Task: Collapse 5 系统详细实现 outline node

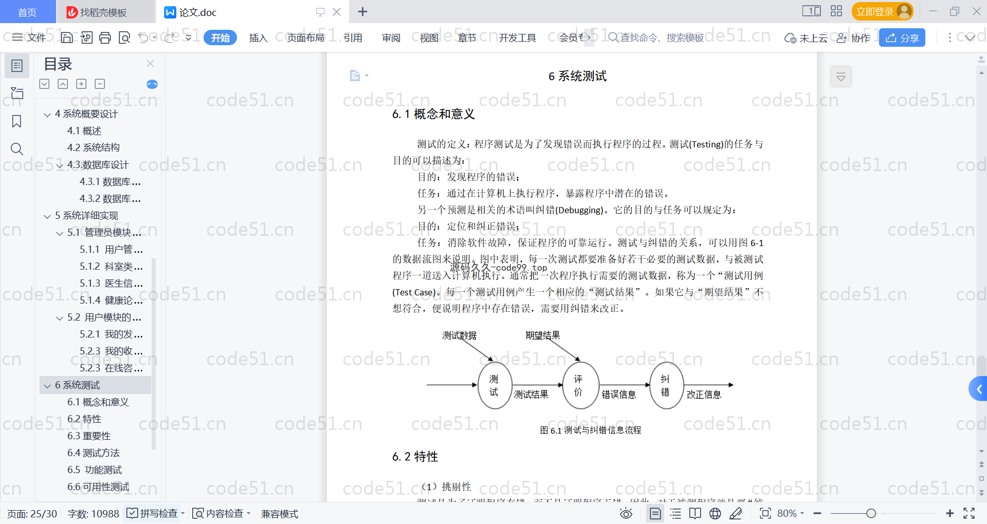Action: coord(47,216)
